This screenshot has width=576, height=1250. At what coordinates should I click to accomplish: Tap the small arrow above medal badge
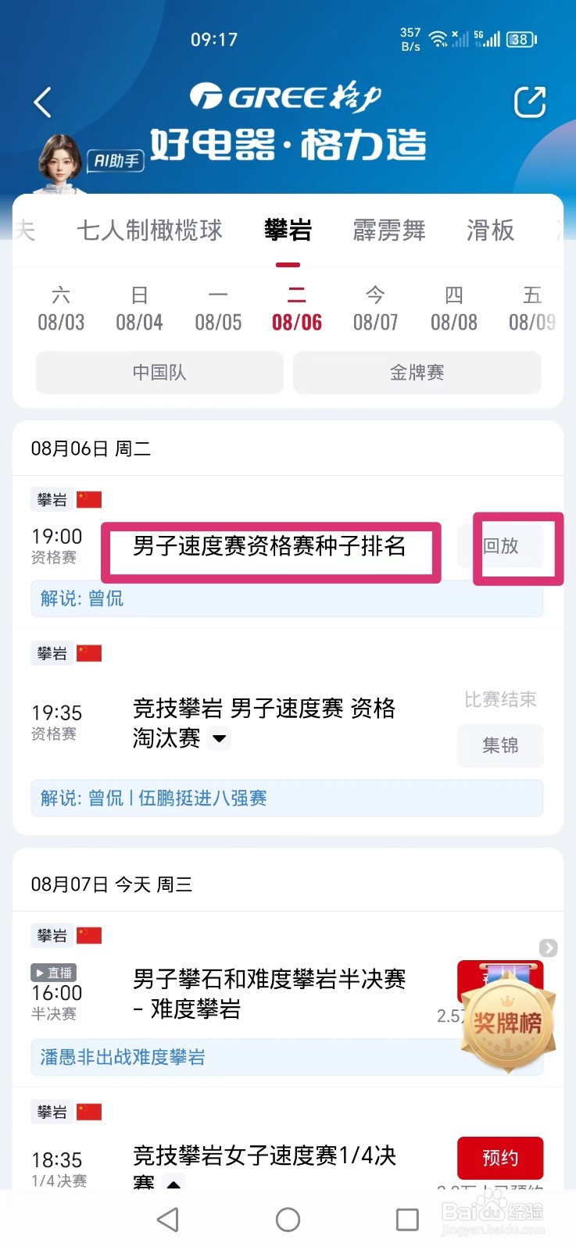pyautogui.click(x=548, y=948)
